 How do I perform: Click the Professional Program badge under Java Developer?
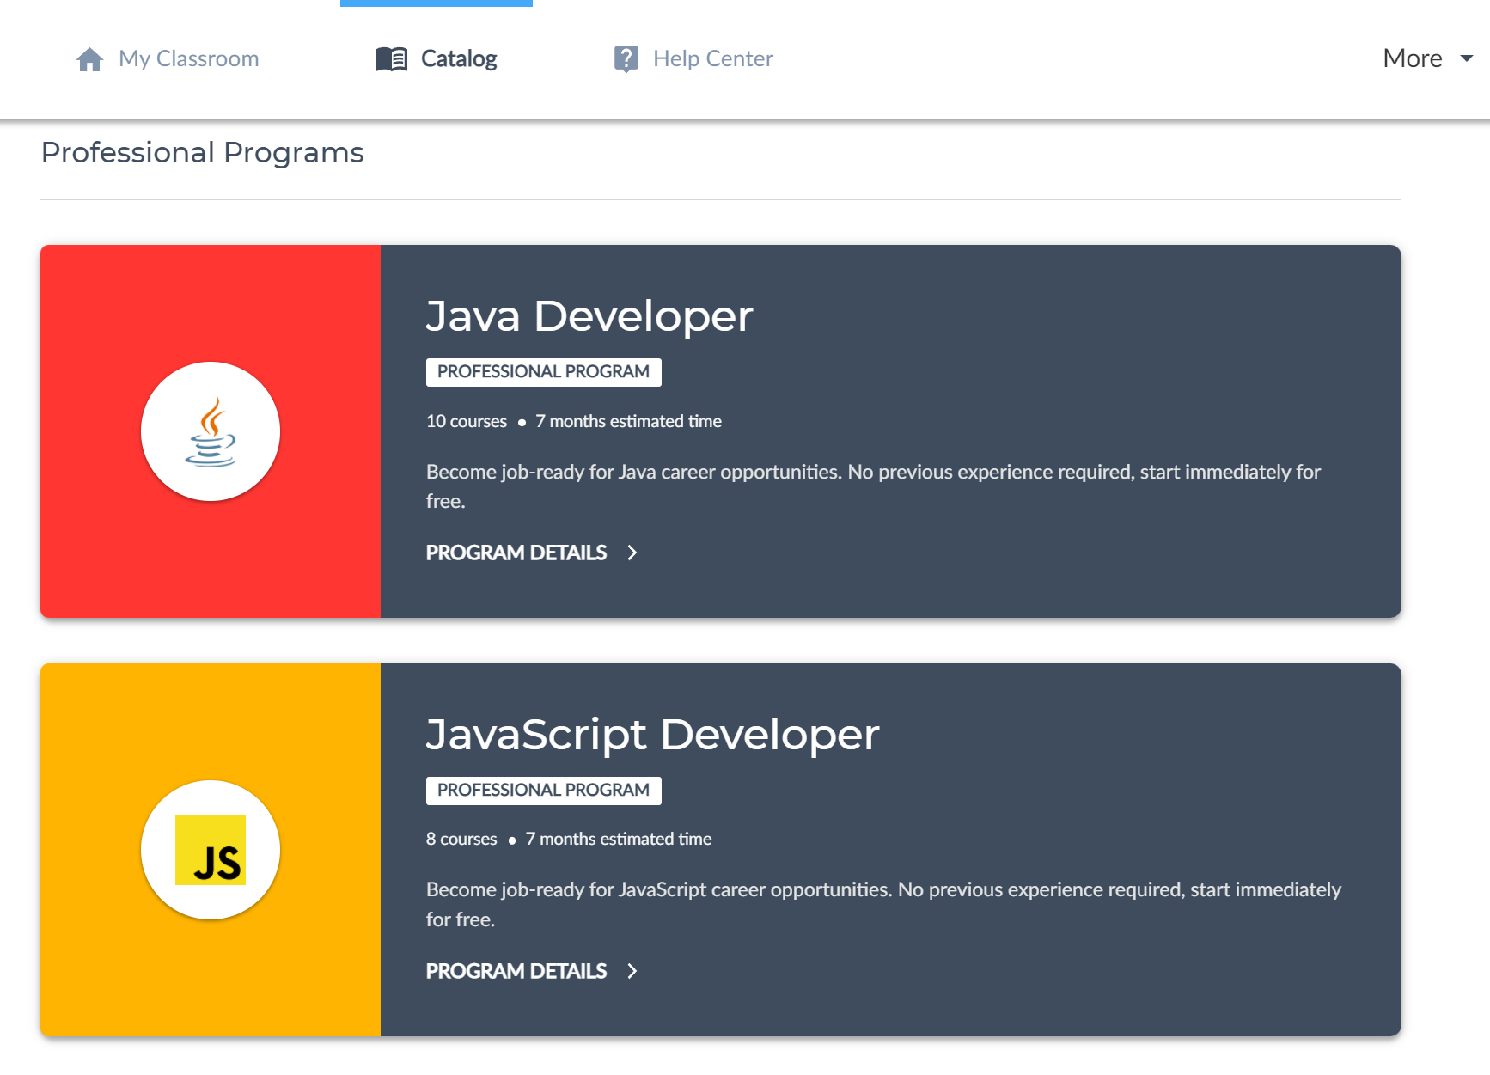543,372
